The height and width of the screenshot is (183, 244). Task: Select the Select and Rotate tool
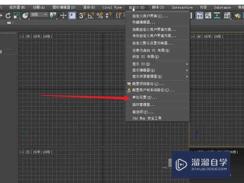pyautogui.click(x=8, y=16)
